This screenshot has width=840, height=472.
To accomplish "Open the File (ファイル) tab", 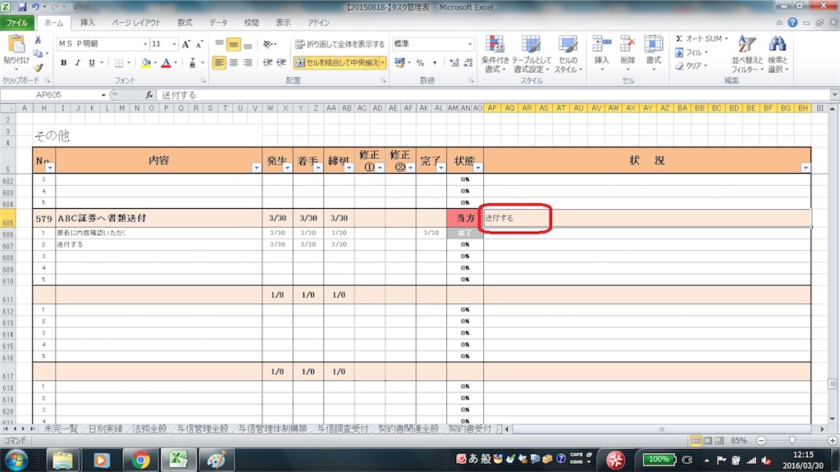I will coord(17,23).
